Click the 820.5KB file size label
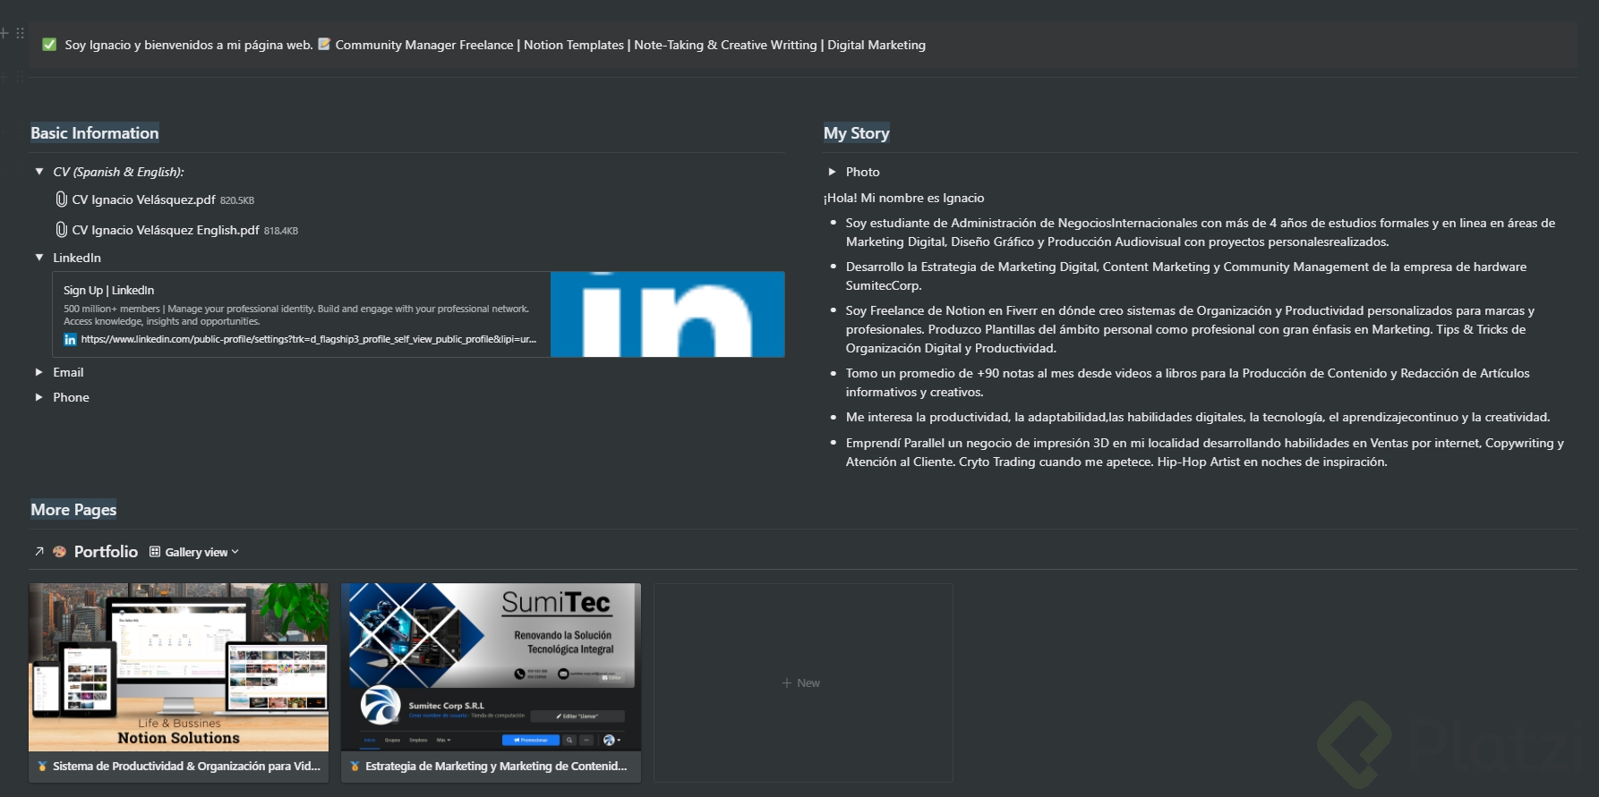Viewport: 1599px width, 797px height. pos(237,200)
